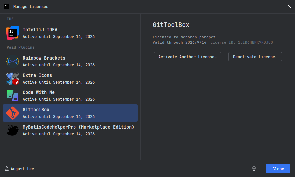
Task: Select MyBatisCodeHelperPro (Marketplace Edition) entry
Action: click(x=70, y=130)
